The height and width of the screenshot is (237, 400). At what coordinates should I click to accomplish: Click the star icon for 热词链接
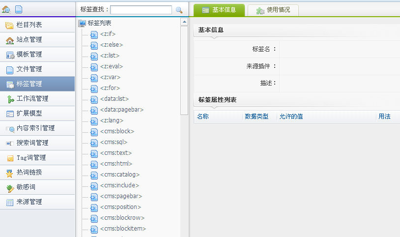(x=9, y=173)
